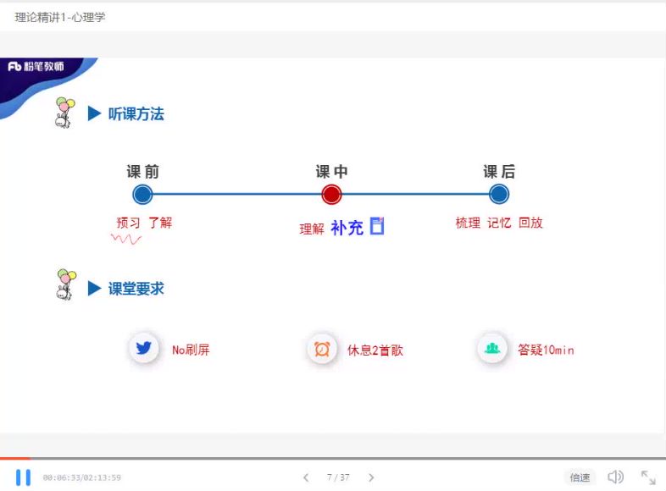The width and height of the screenshot is (666, 491).
Task: Click the 7 / 37 slide counter
Action: point(338,477)
